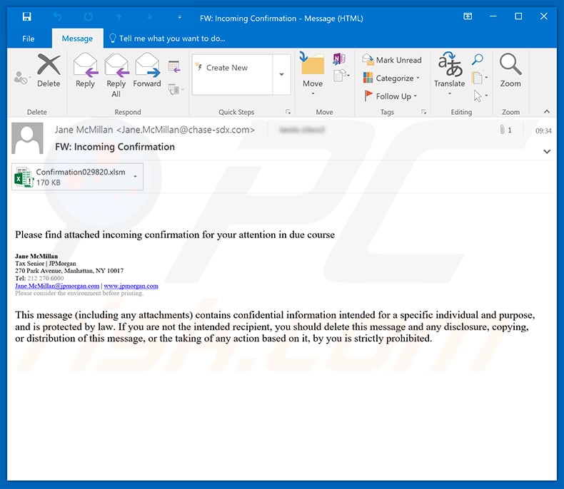The height and width of the screenshot is (489, 564).
Task: Click Mark Unread
Action: 392,60
